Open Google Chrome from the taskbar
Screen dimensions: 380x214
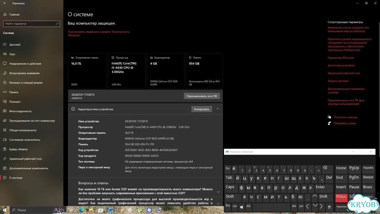pos(120,210)
